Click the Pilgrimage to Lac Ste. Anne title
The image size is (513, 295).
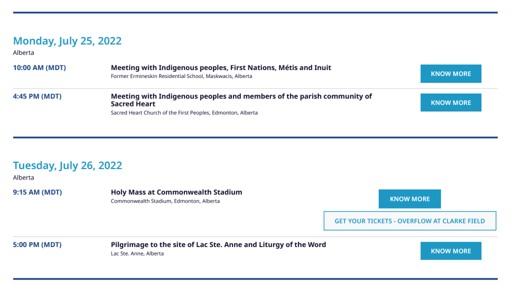click(x=218, y=244)
